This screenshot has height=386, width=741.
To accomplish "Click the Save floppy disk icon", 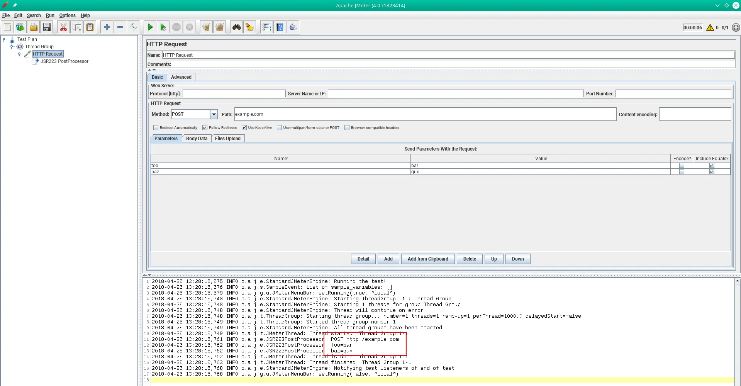I will tap(47, 27).
